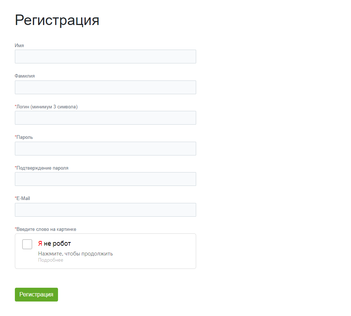351x316 pixels.
Task: Click the Имя field label
Action: click(x=19, y=45)
